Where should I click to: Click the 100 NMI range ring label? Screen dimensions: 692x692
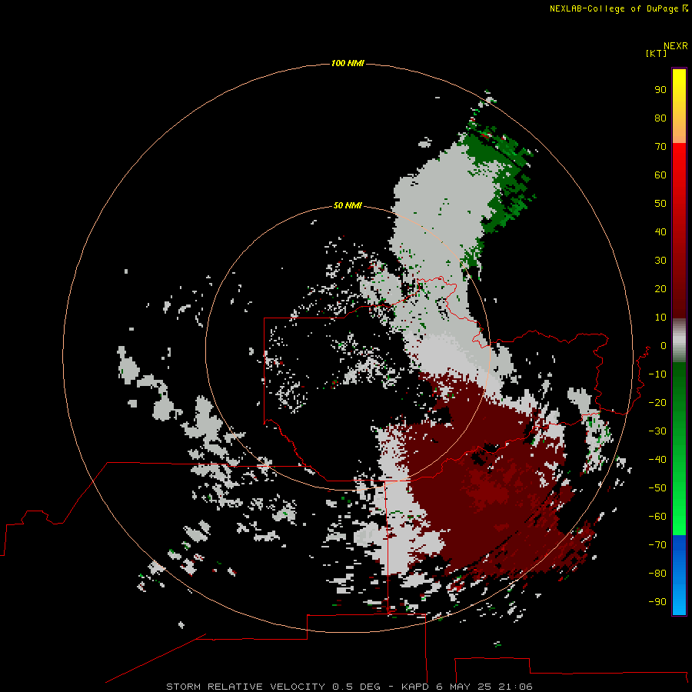coord(348,64)
